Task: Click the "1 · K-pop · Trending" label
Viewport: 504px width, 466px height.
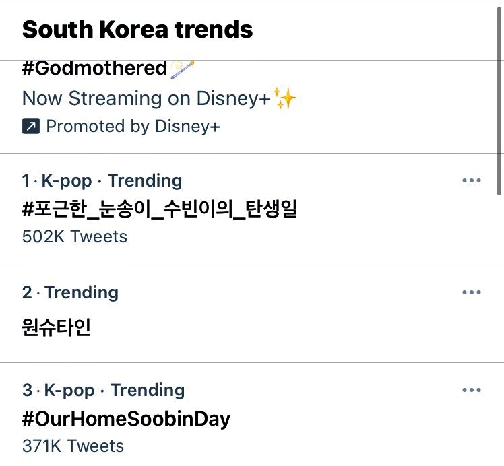Action: click(102, 180)
